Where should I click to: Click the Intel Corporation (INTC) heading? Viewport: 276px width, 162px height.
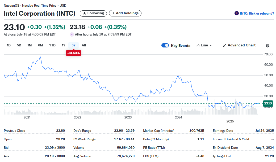(40, 14)
